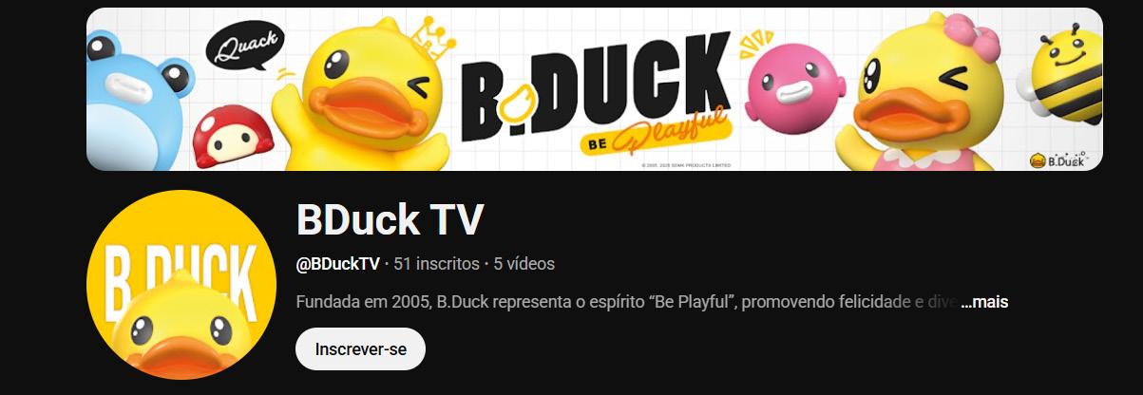Viewport: 1143px width, 395px height.
Task: Open the BDuck TV circular profile picture
Action: tap(181, 284)
